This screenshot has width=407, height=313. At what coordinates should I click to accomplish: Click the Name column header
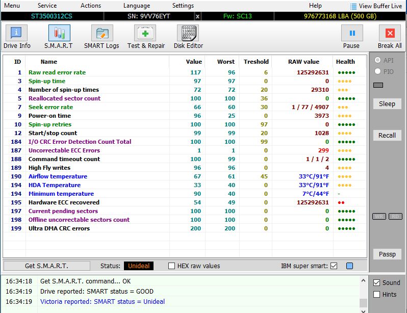coord(49,62)
